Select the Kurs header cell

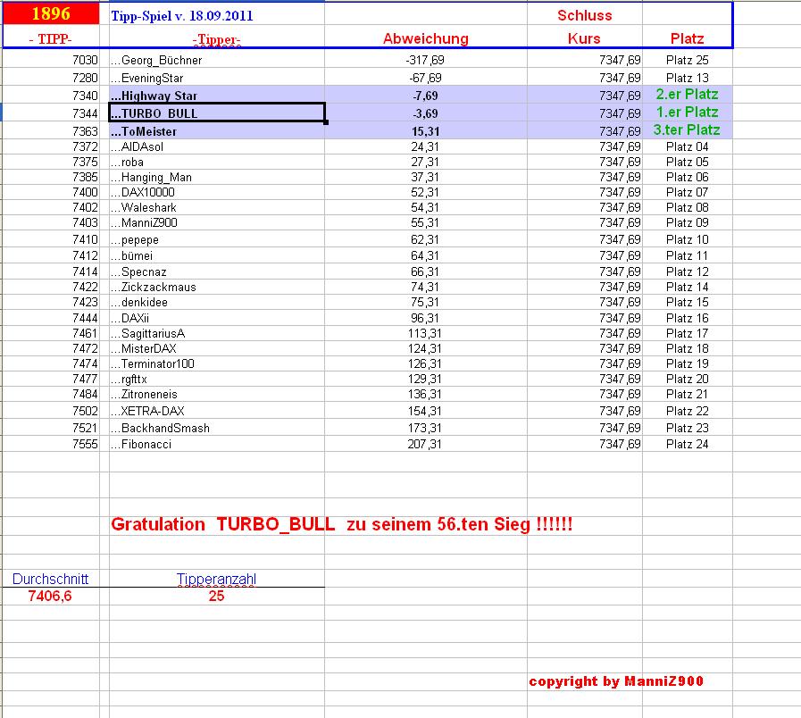584,38
